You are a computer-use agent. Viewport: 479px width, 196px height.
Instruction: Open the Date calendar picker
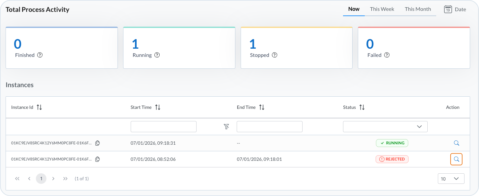point(455,9)
